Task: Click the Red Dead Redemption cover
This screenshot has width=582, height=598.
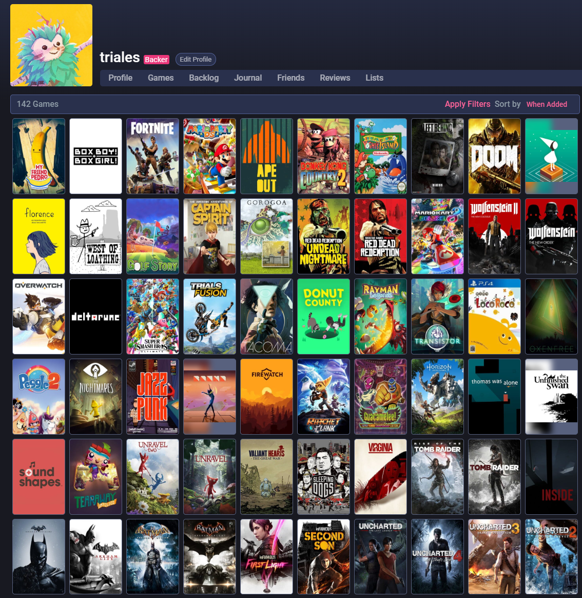Action: 381,236
